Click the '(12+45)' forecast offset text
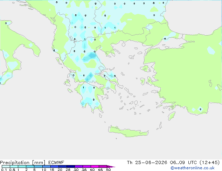222x171 pixels. click(209, 163)
